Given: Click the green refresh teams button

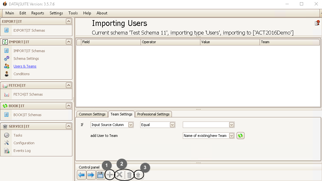Looking at the screenshot, I should point(240,136).
